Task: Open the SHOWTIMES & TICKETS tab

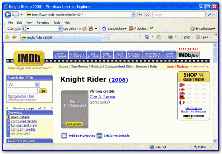Action: [152, 55]
